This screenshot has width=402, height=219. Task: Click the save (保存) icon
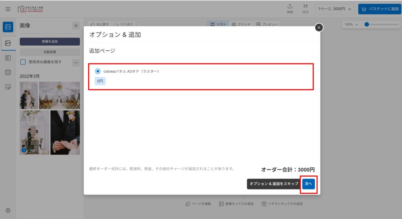coord(305,9)
